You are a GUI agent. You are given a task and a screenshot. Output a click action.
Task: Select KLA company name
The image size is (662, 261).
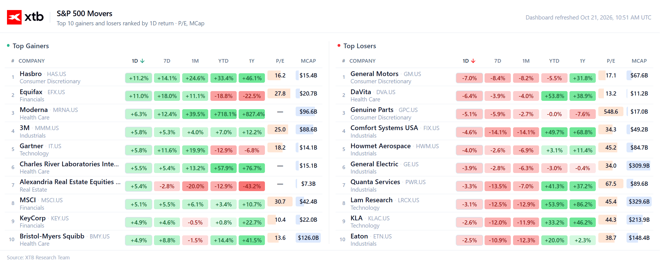[x=357, y=218]
